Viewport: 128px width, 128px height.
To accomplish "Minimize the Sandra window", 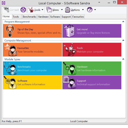I will click(x=109, y=3).
